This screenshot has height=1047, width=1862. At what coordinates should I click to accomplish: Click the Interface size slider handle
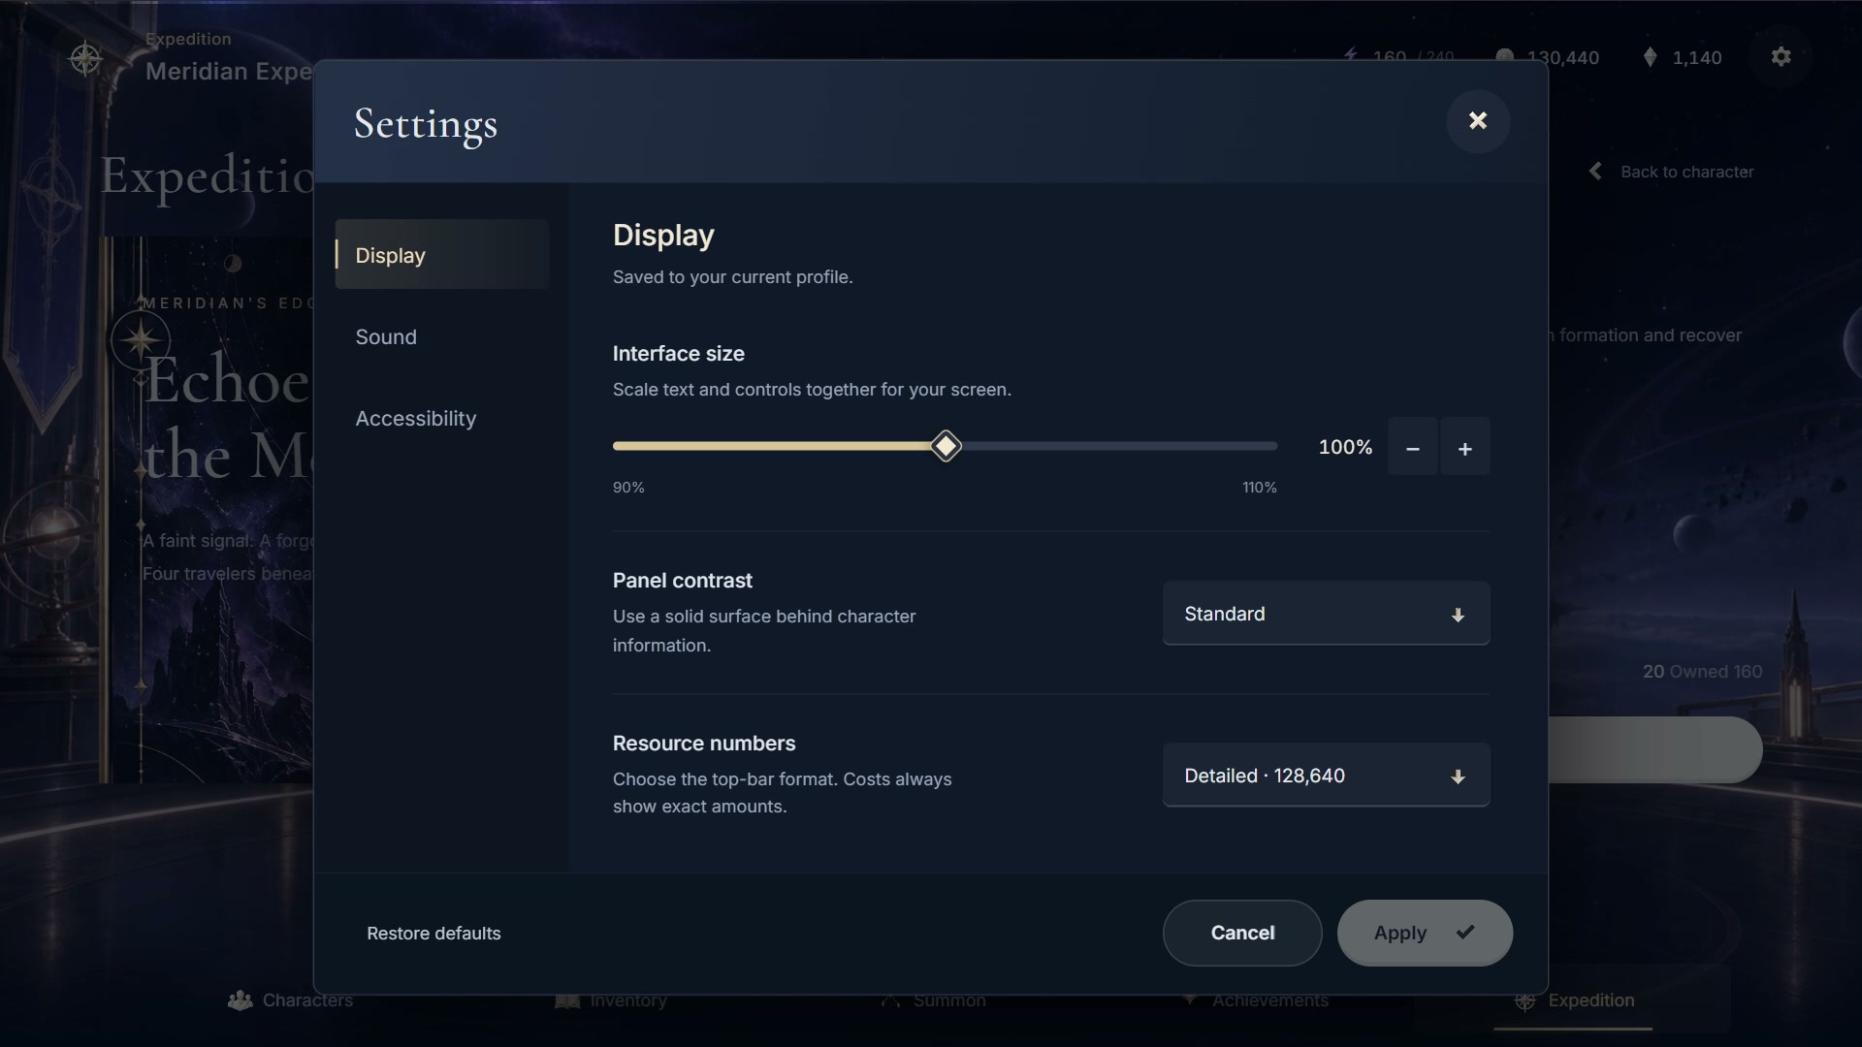point(946,446)
